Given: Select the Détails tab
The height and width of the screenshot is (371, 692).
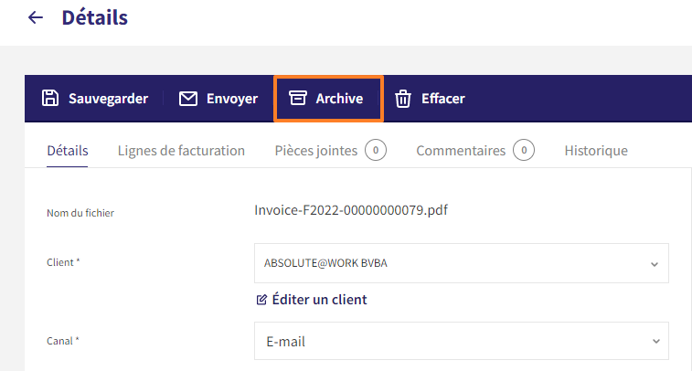Looking at the screenshot, I should [x=68, y=151].
